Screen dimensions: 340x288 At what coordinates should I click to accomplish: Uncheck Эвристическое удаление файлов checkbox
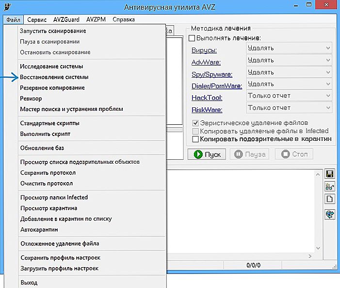[x=195, y=123]
